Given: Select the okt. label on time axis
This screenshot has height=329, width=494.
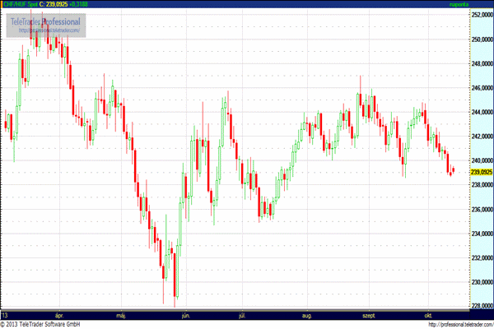Looking at the screenshot, I should [429, 315].
